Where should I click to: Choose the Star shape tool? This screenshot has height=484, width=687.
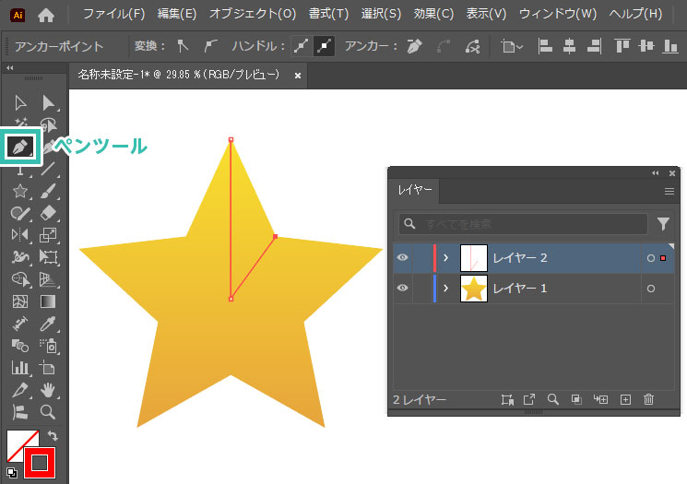point(19,191)
